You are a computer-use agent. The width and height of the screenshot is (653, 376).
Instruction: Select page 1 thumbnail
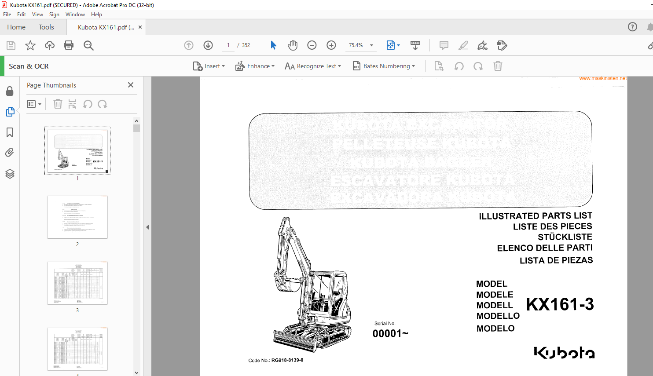pyautogui.click(x=77, y=151)
